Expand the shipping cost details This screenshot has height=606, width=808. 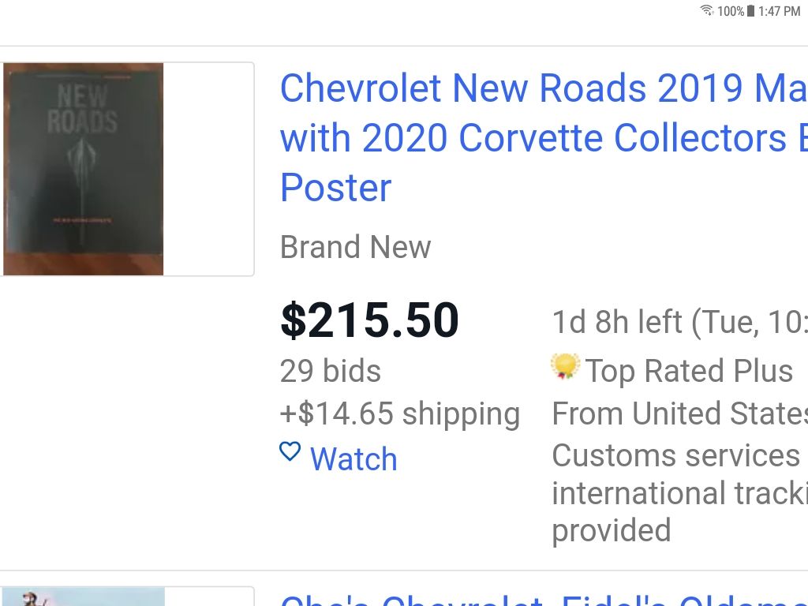click(399, 413)
